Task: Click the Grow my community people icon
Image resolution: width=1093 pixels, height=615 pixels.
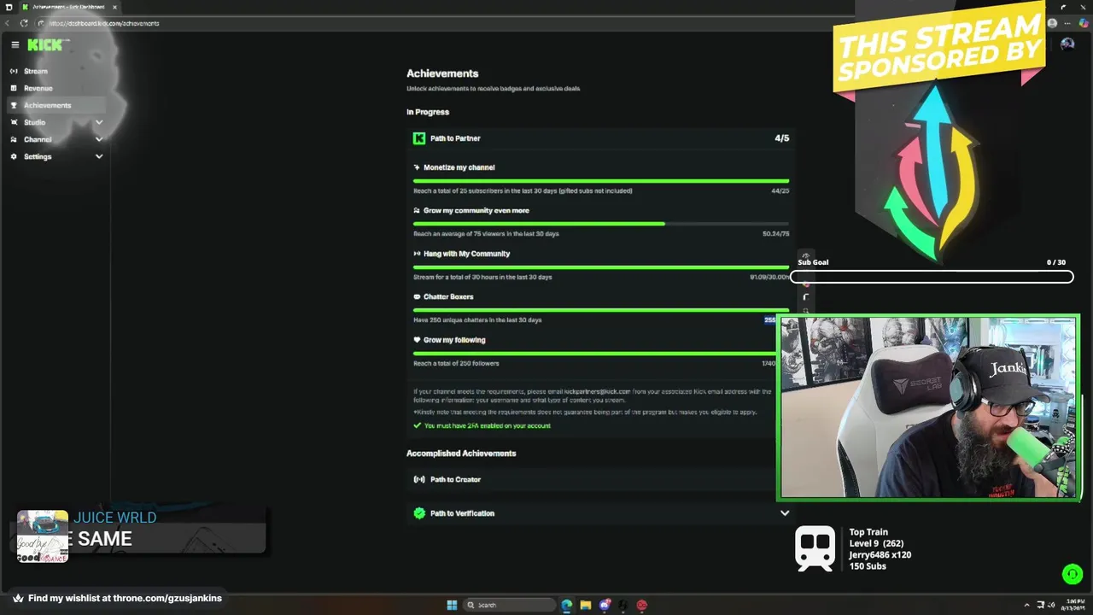Action: (417, 210)
